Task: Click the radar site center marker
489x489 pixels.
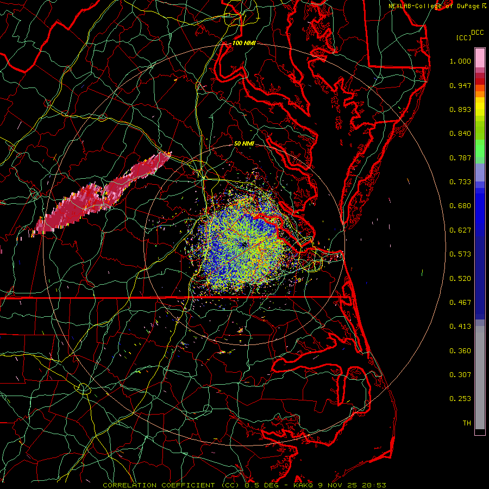Action: coord(244,245)
